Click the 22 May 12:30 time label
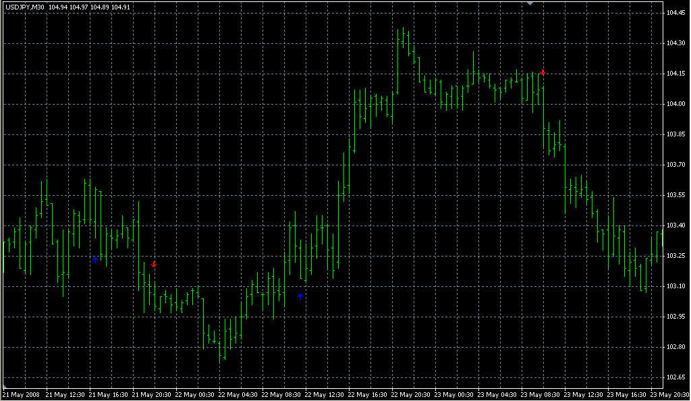This screenshot has width=691, height=401. click(325, 395)
